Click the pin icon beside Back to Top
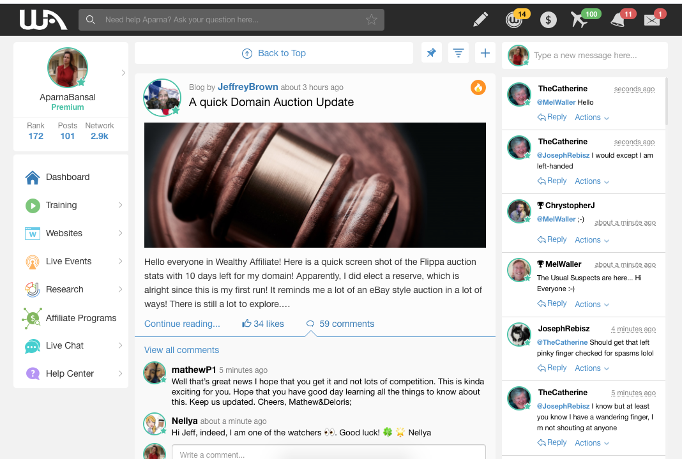Viewport: 682px width, 459px height. click(x=432, y=54)
